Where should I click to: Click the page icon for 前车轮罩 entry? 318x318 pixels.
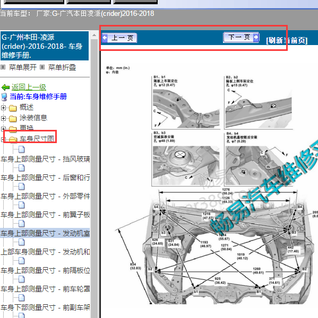[22, 279]
